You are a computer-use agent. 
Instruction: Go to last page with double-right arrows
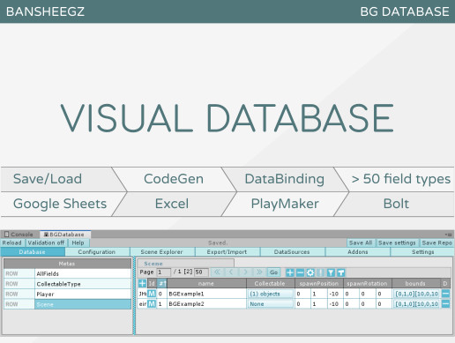259,272
